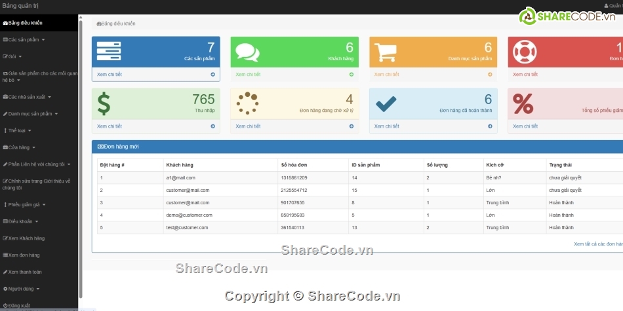Image resolution: width=623 pixels, height=311 pixels.
Task: Click orange arrow icon in Danh mục sản phẩm footer
Action: pos(490,74)
